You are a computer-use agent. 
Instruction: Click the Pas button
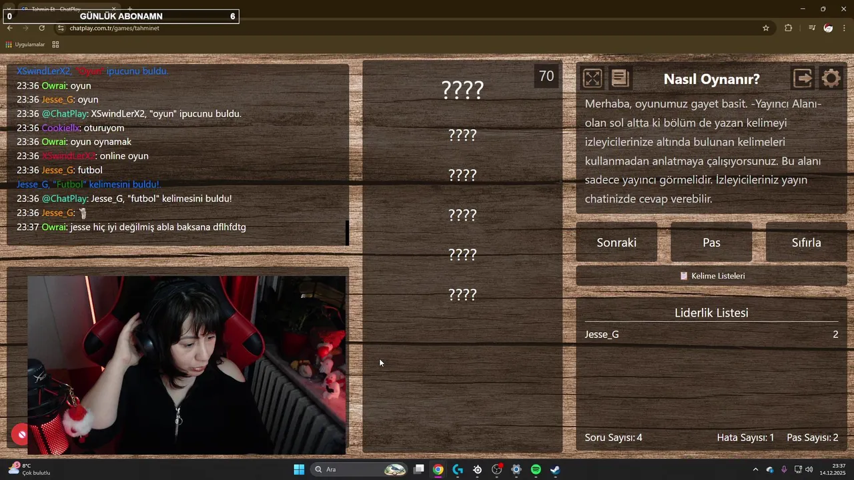(x=711, y=242)
